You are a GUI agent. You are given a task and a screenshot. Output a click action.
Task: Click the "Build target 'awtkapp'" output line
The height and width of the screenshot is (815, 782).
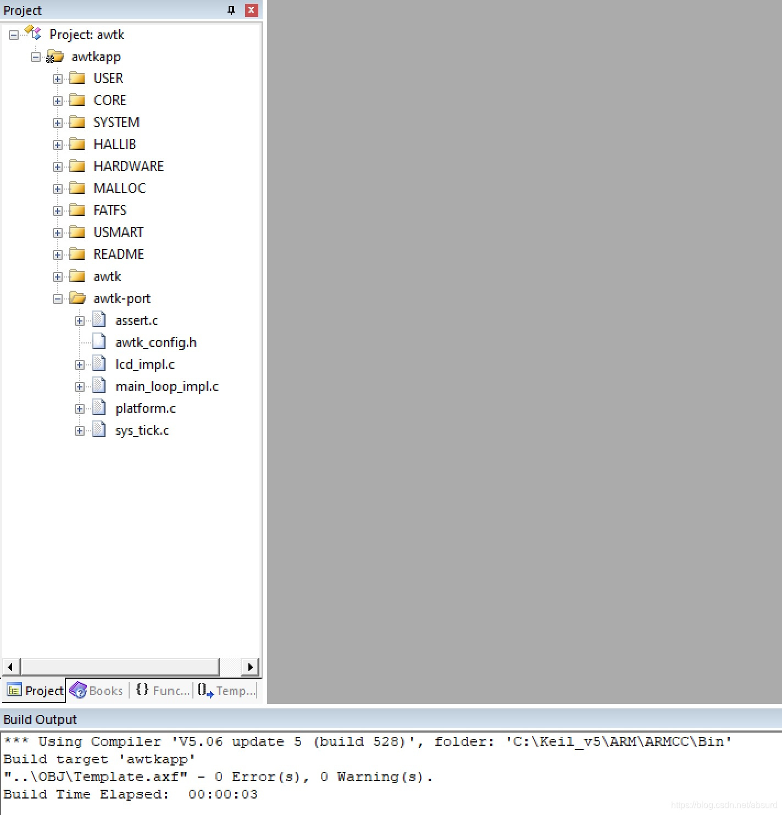point(99,759)
